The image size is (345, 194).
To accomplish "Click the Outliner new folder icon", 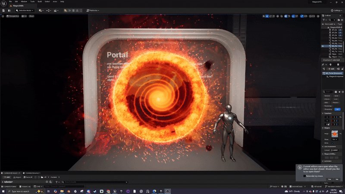I will point(339,20).
